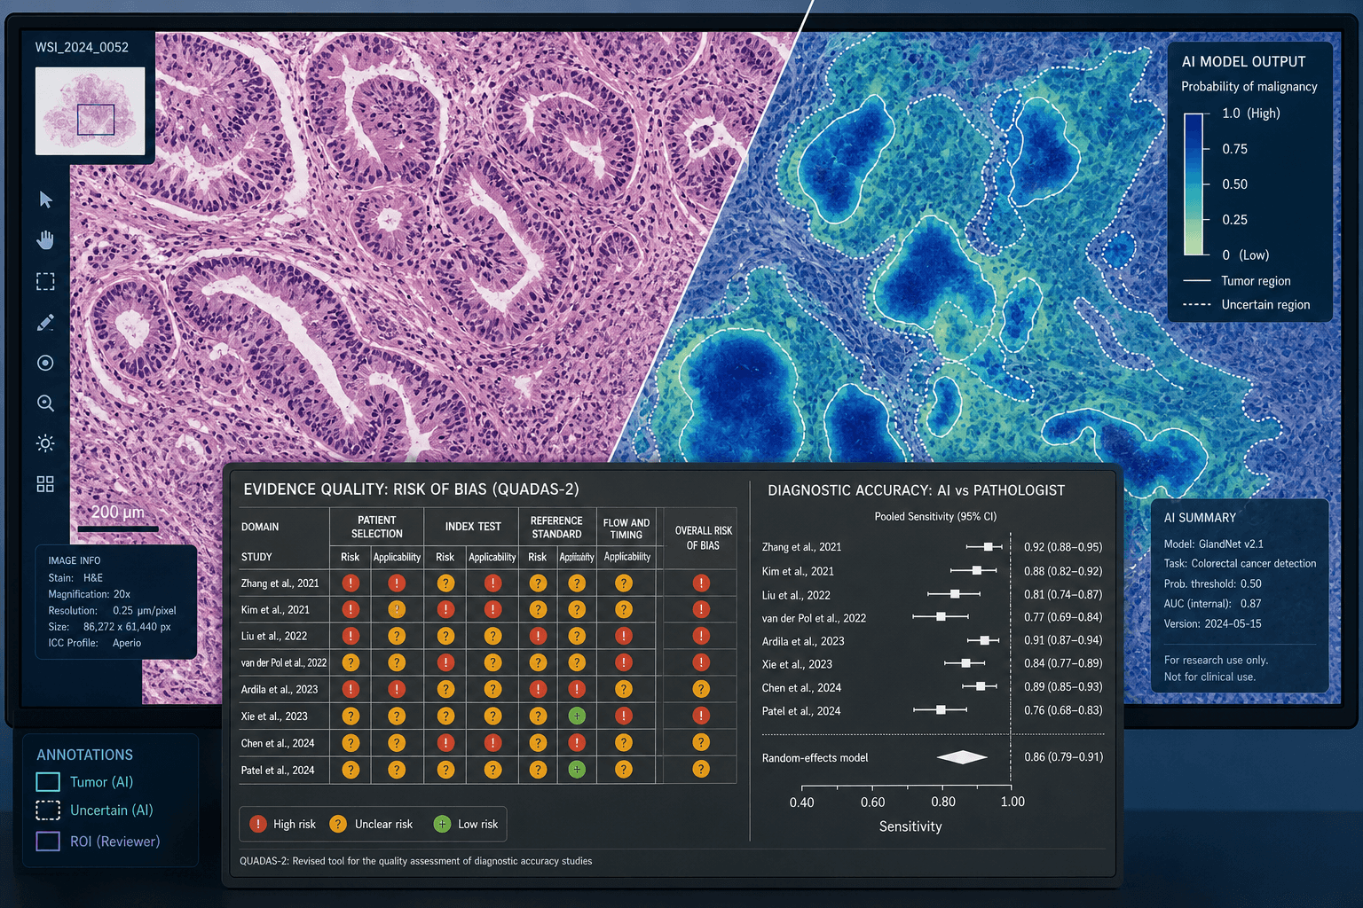Click the ICC Profile: Aperio entry
The height and width of the screenshot is (908, 1363).
(x=94, y=643)
